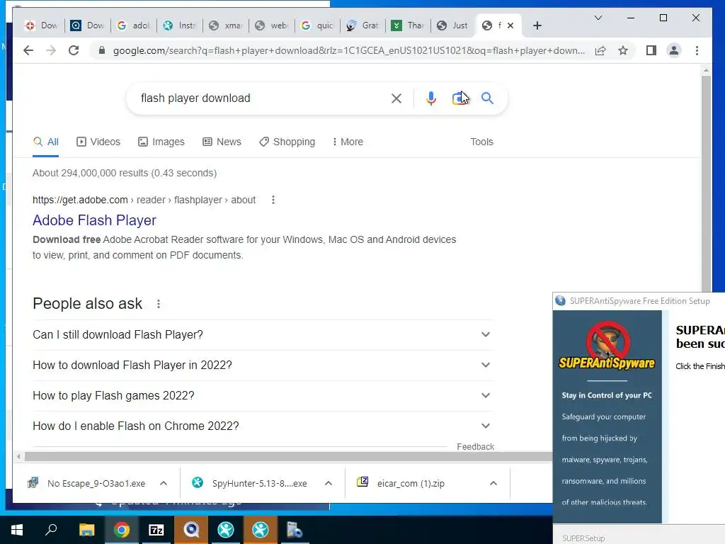Open File Explorer from the taskbar
725x544 pixels.
click(86, 530)
